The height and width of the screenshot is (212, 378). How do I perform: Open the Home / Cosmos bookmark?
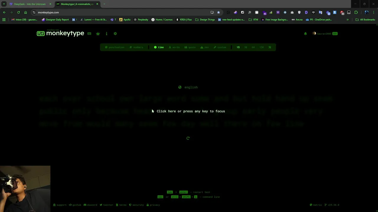point(162,20)
